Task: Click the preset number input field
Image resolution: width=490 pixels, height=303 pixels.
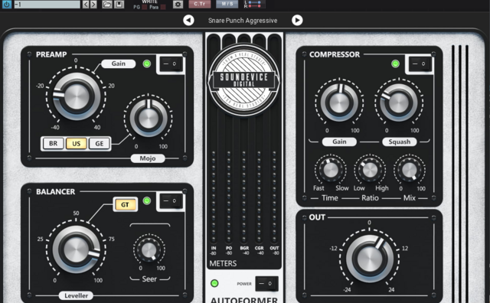Action: point(47,5)
